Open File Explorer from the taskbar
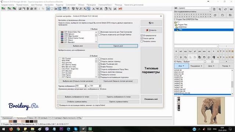Screen dimensions: 235x132 click(33, 129)
